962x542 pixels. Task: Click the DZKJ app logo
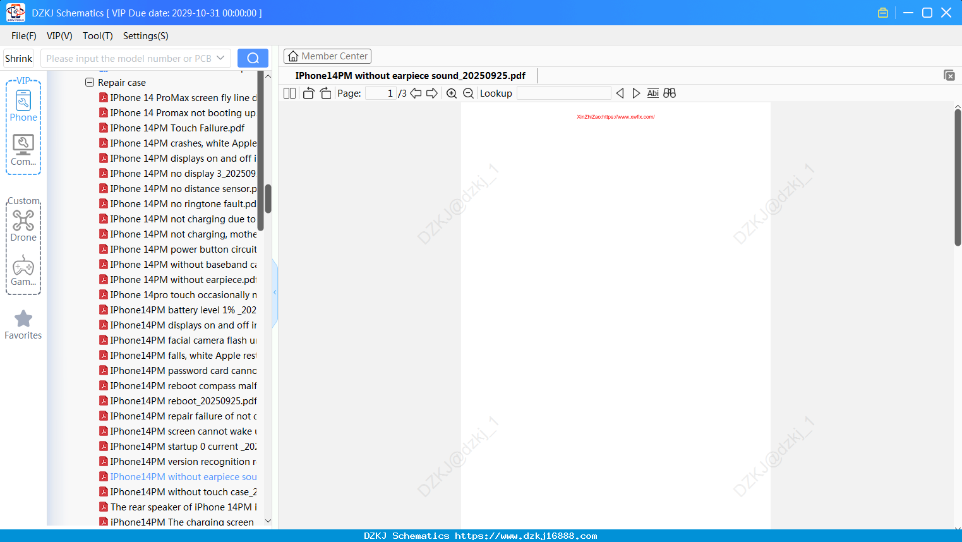[x=15, y=13]
